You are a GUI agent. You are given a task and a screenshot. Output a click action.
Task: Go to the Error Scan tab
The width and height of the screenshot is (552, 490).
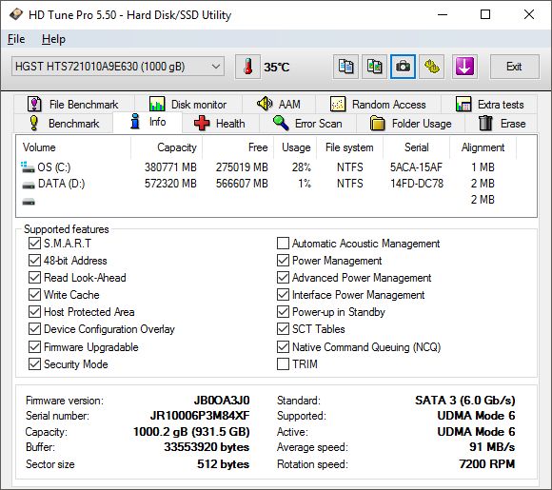(x=307, y=124)
